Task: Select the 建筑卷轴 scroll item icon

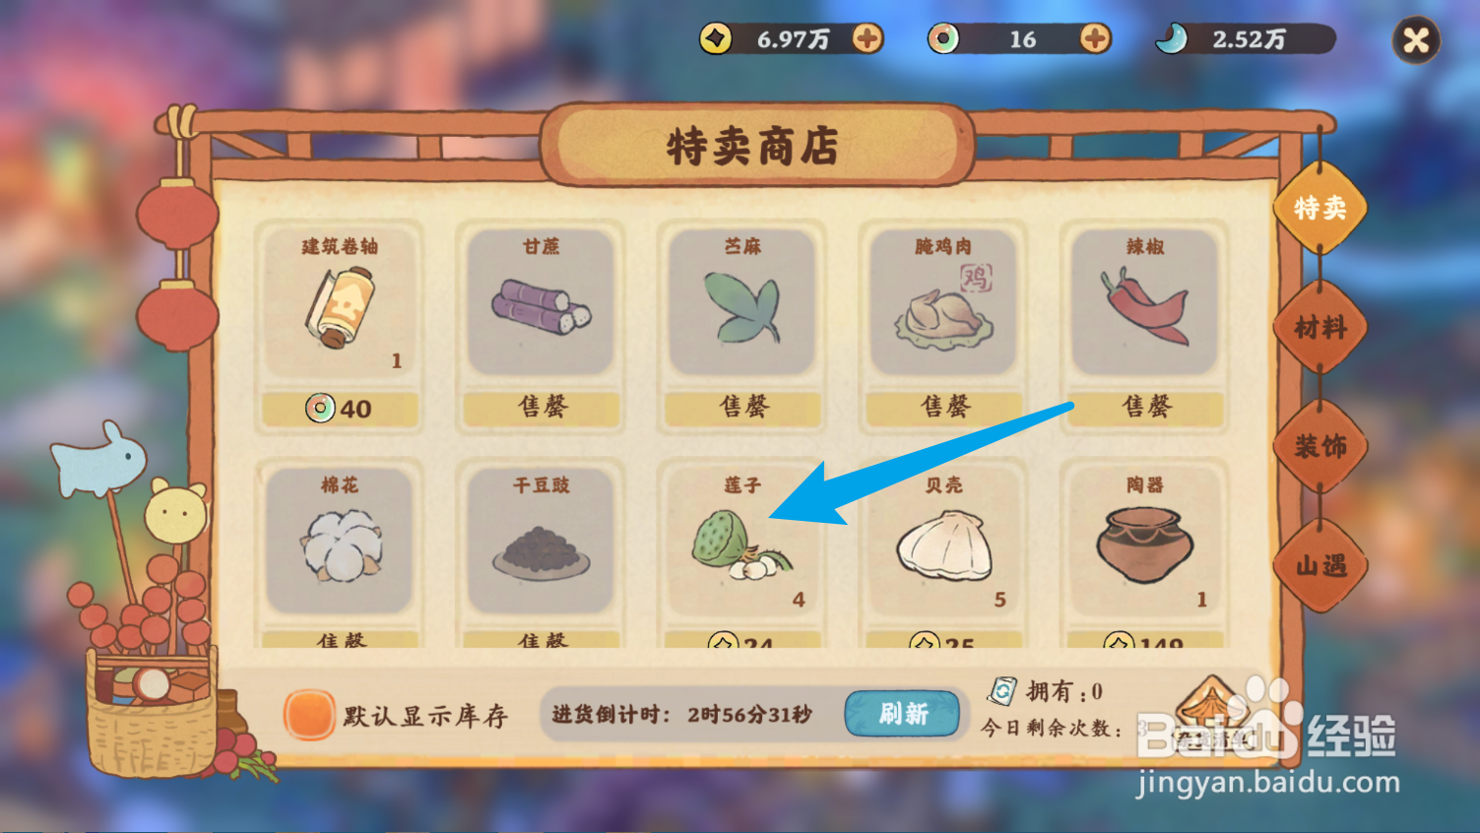Action: [x=340, y=308]
